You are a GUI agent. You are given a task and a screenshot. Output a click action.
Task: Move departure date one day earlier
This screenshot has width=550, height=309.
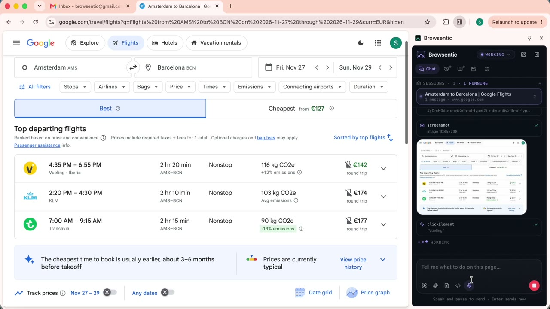coord(317,67)
